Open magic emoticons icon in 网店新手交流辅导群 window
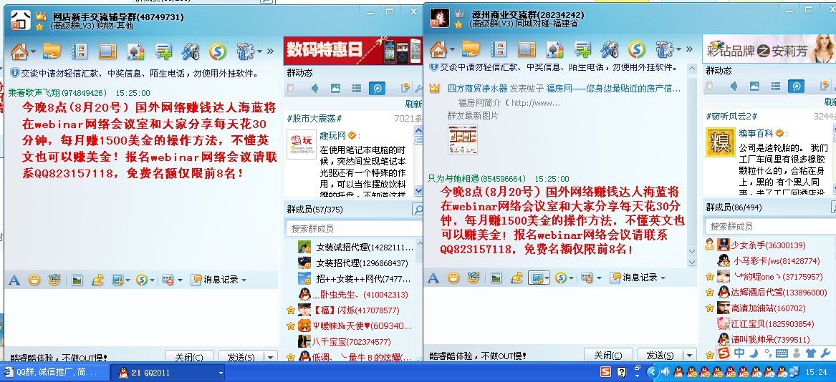Screen dimensions: 836x382 pos(54,280)
